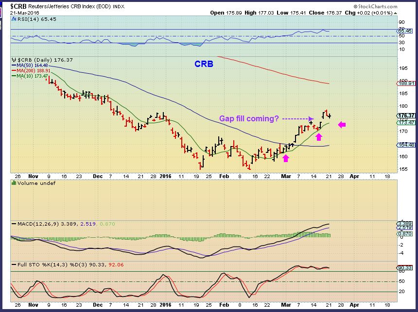Click the 90 level label on the RSI axis

click(402, 22)
